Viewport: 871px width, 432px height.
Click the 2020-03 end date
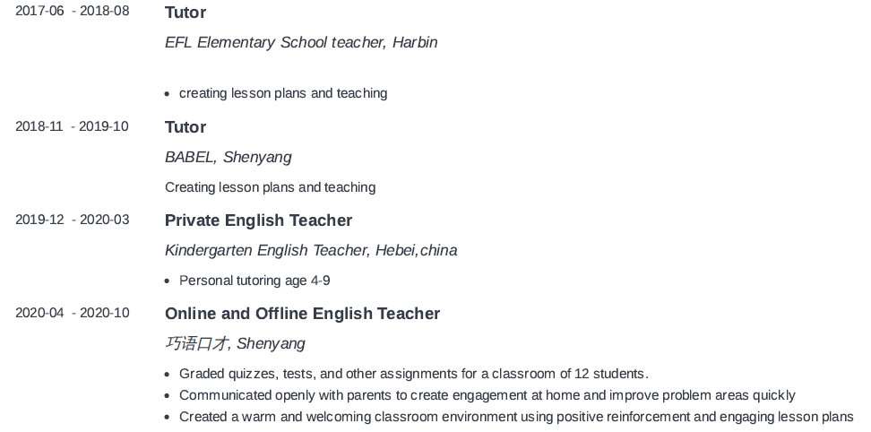coord(104,220)
